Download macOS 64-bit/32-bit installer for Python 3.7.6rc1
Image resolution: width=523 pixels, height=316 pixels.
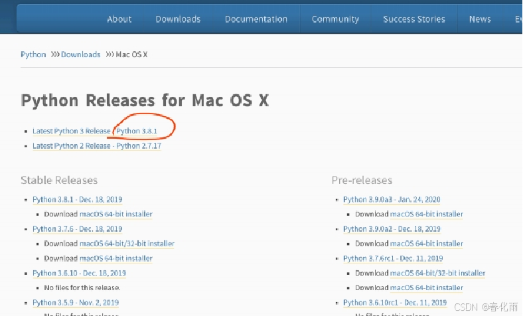(437, 273)
